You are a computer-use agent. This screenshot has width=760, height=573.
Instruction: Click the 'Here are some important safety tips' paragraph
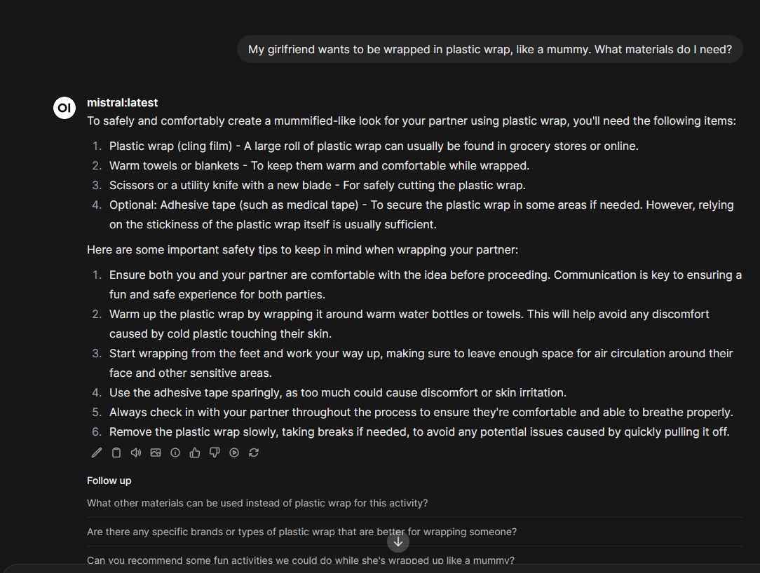(302, 249)
